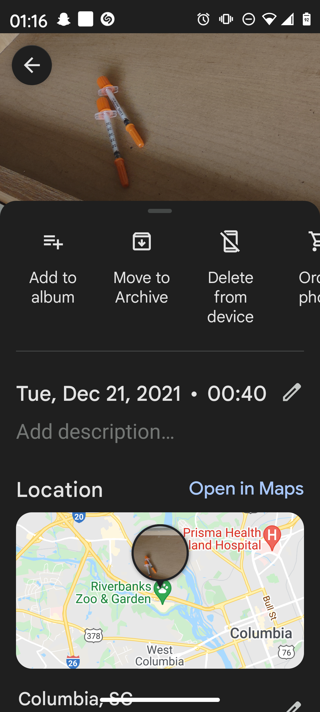Image resolution: width=320 pixels, height=712 pixels.
Task: Tap the Order photo cart icon
Action: click(x=314, y=242)
